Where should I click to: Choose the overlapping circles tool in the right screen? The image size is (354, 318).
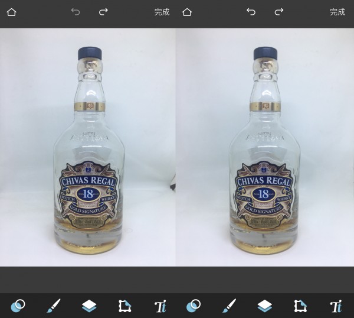pos(194,306)
